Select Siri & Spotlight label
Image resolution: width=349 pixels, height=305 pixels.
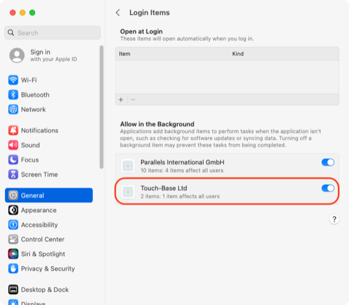(x=43, y=254)
